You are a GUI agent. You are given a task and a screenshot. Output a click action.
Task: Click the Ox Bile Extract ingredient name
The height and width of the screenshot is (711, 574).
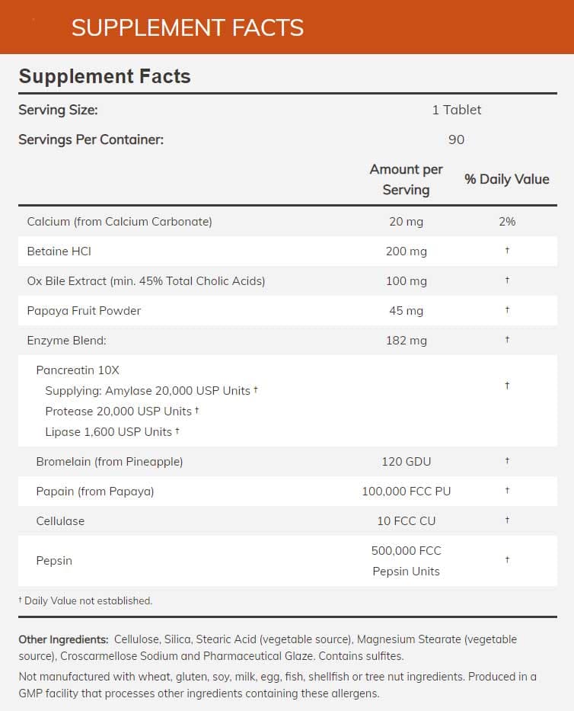(145, 281)
